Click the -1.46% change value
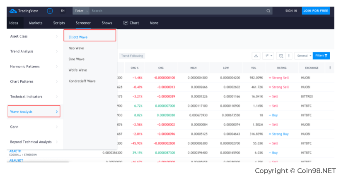This screenshot has width=341, height=176. point(138,78)
